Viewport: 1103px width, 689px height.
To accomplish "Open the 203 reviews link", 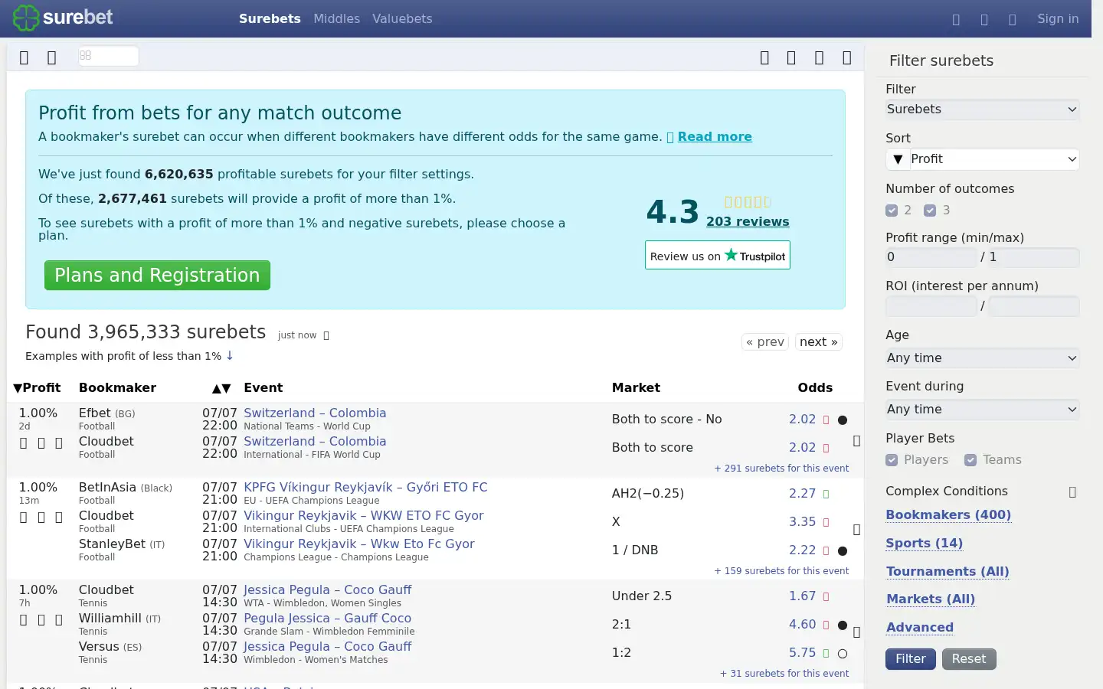I will [748, 222].
